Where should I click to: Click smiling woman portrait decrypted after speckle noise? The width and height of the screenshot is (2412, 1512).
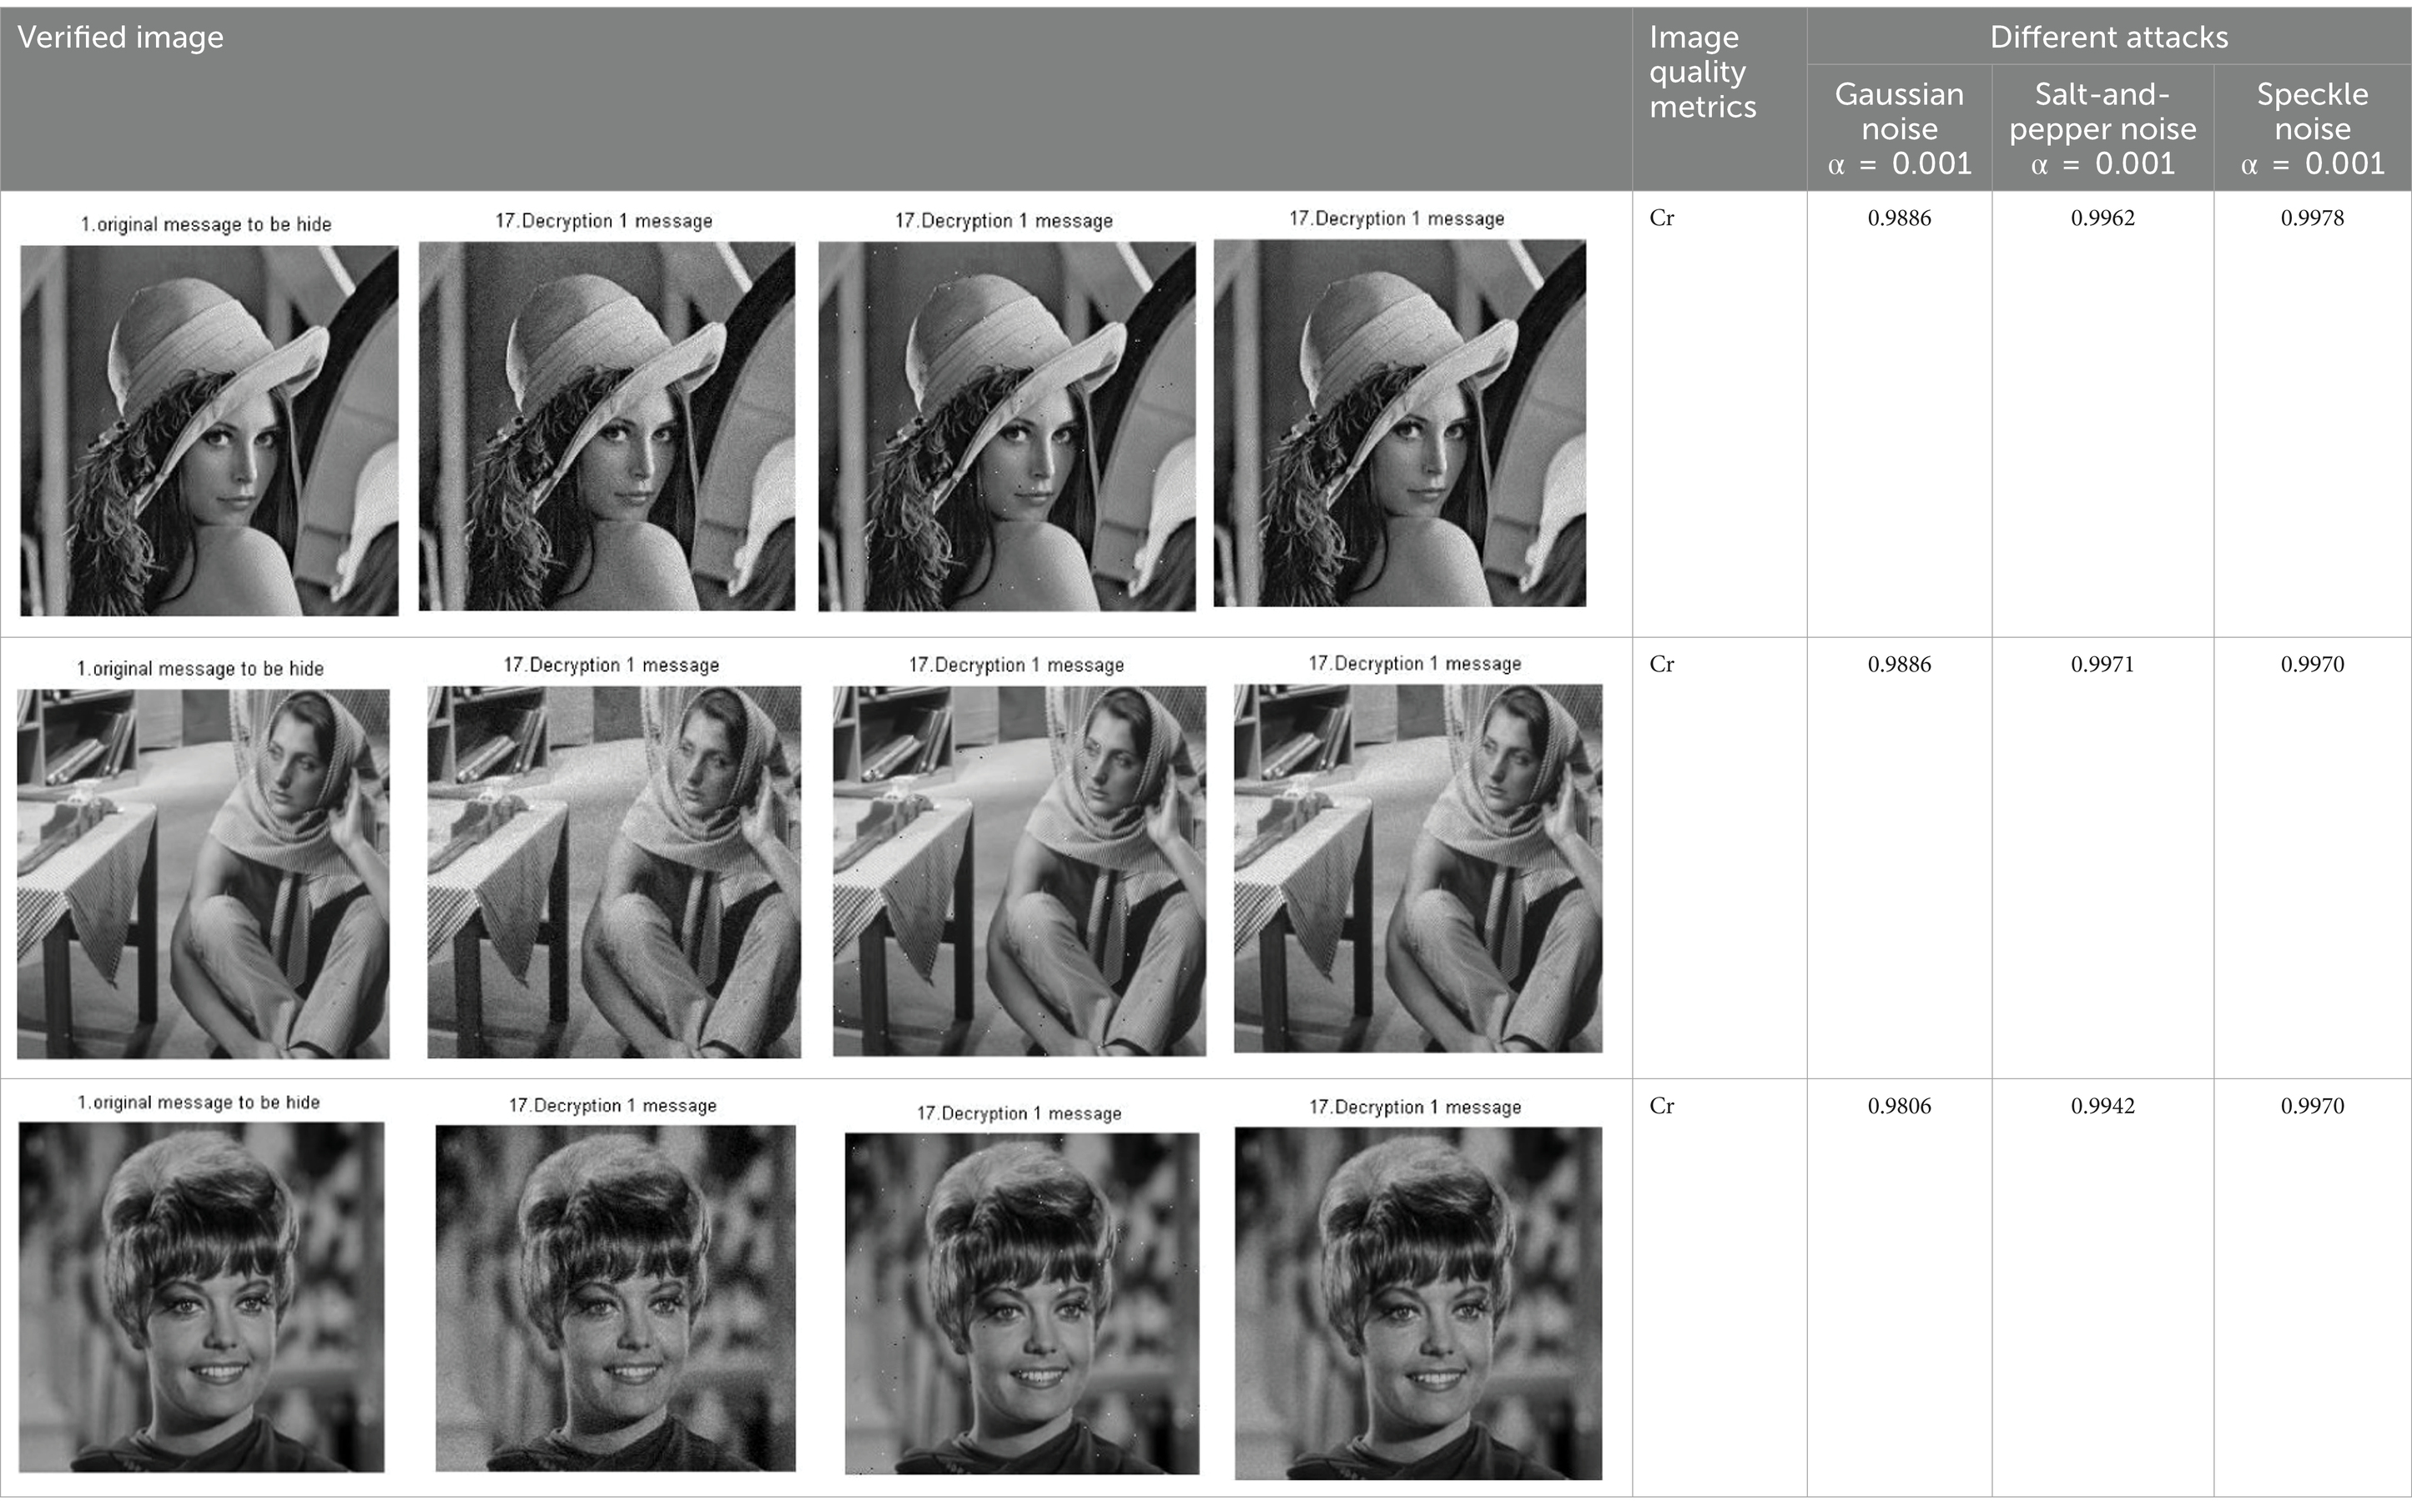tap(1417, 1304)
